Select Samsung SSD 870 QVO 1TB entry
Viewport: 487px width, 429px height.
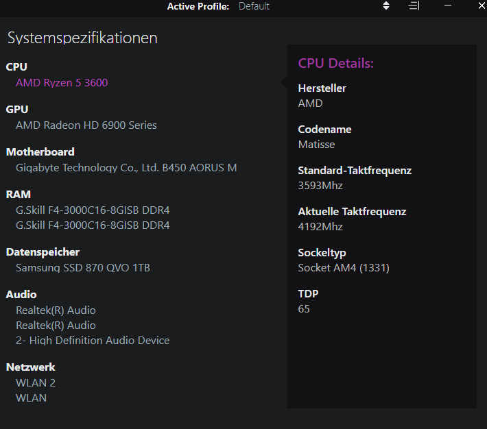coord(83,267)
